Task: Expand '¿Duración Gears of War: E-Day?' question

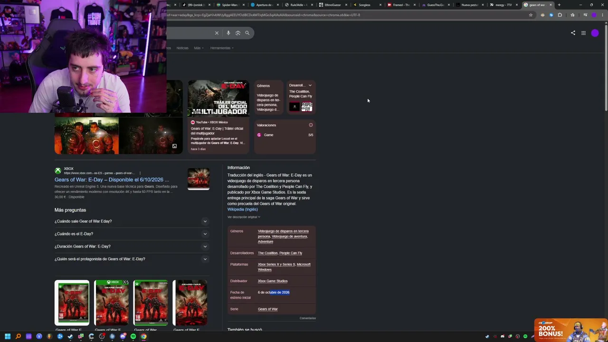Action: 132,246
